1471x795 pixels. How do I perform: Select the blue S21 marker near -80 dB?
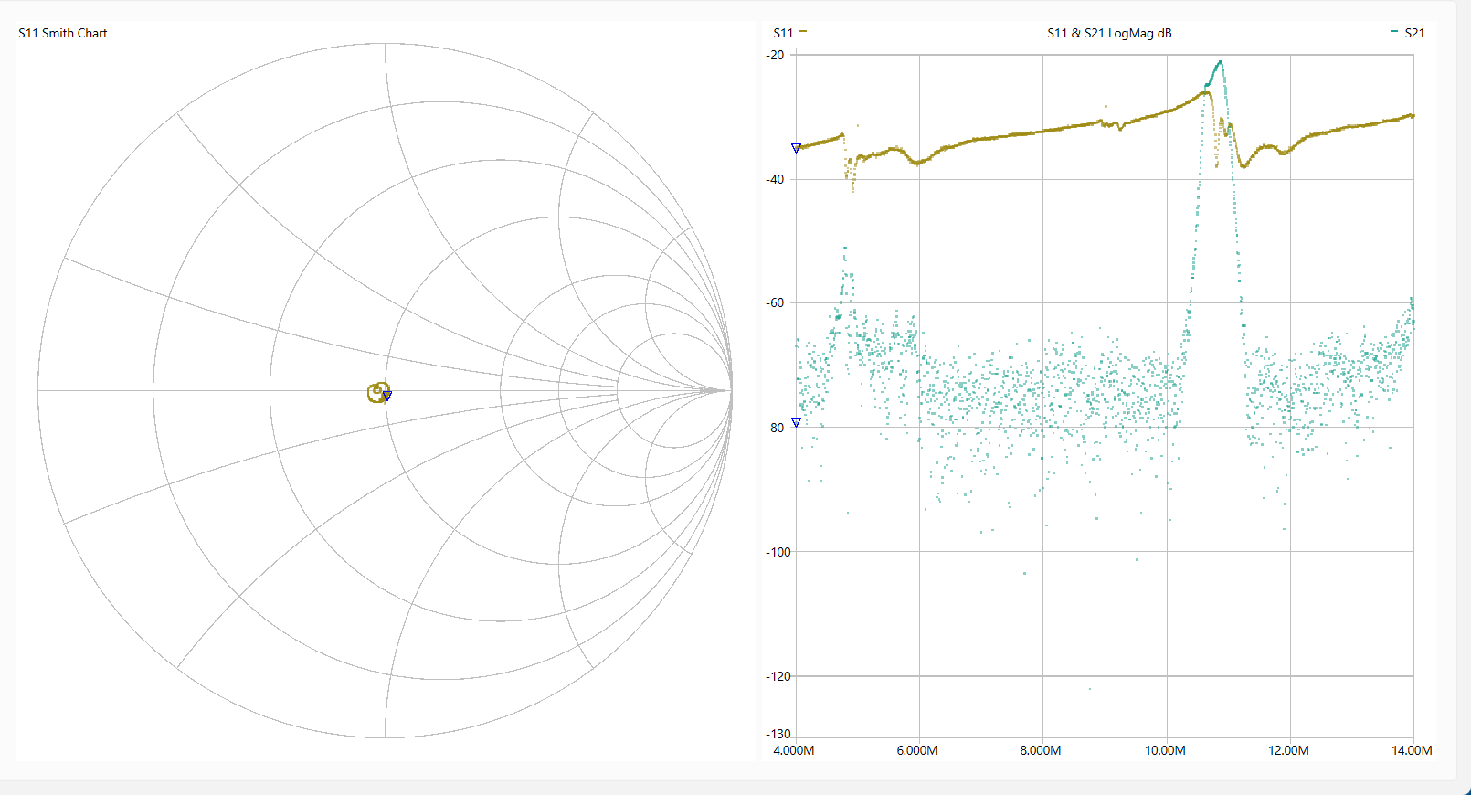click(x=796, y=422)
